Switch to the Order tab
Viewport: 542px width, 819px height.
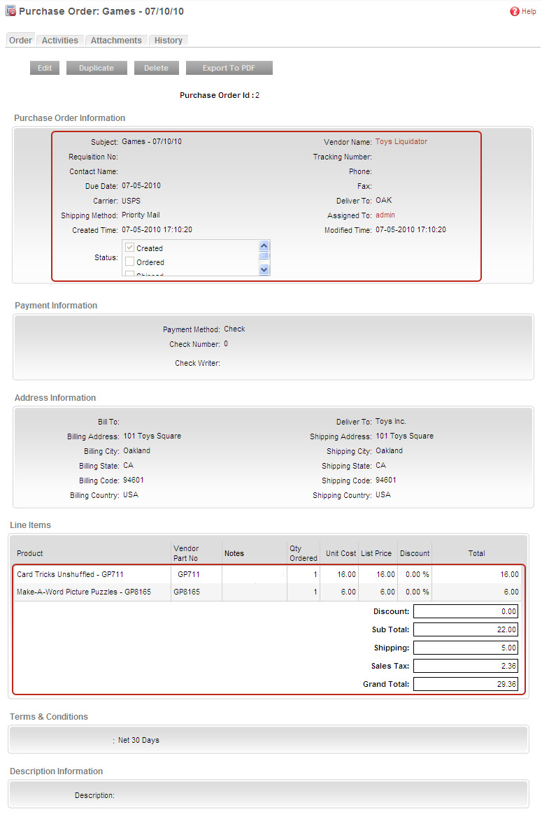pos(20,41)
